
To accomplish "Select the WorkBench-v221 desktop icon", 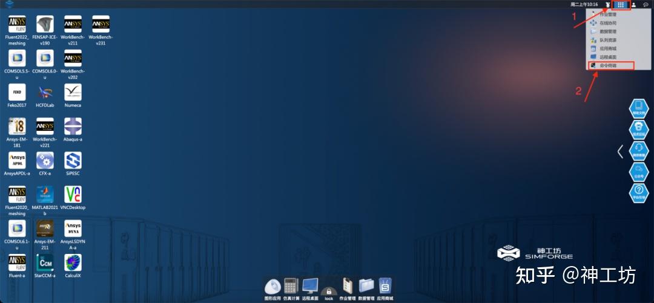I will (45, 127).
